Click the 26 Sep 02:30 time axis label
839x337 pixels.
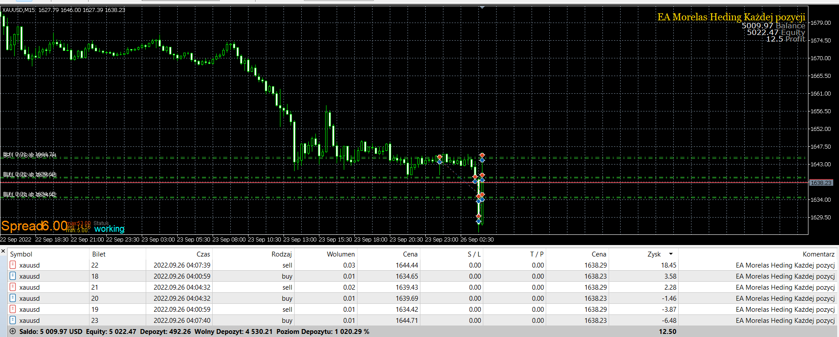coord(477,239)
